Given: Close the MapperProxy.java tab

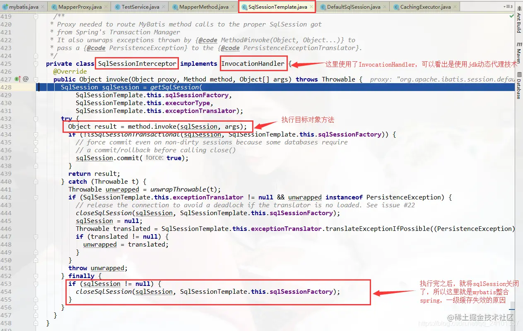Looking at the screenshot, I should pyautogui.click(x=106, y=7).
